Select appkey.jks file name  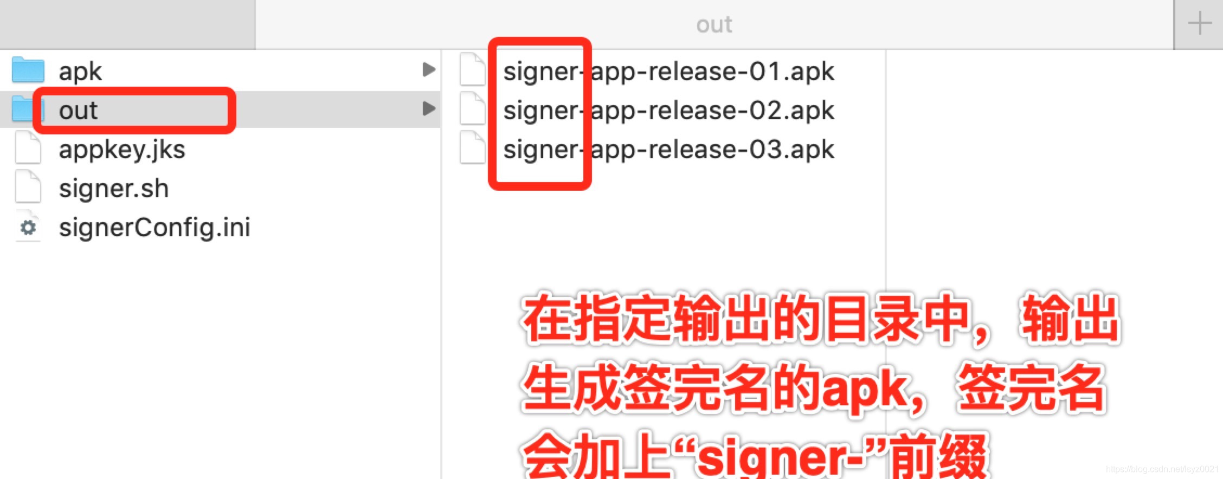point(122,150)
